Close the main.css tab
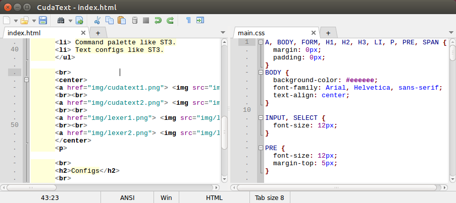Screen dimensions: 456x203 pyautogui.click(x=313, y=33)
